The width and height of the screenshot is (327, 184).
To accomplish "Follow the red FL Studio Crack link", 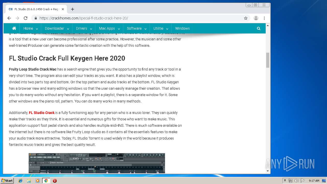I will pos(42,113).
